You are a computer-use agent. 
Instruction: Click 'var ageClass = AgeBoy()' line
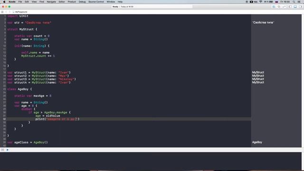point(28,142)
